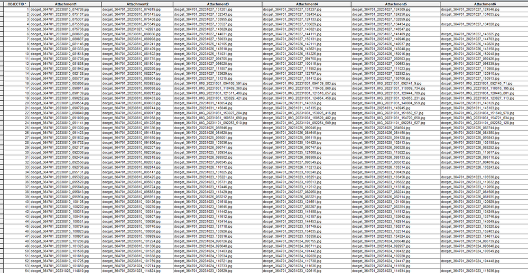Click cell docget_364701_IMG_20231101_092251_527.jpg

click(x=396, y=123)
